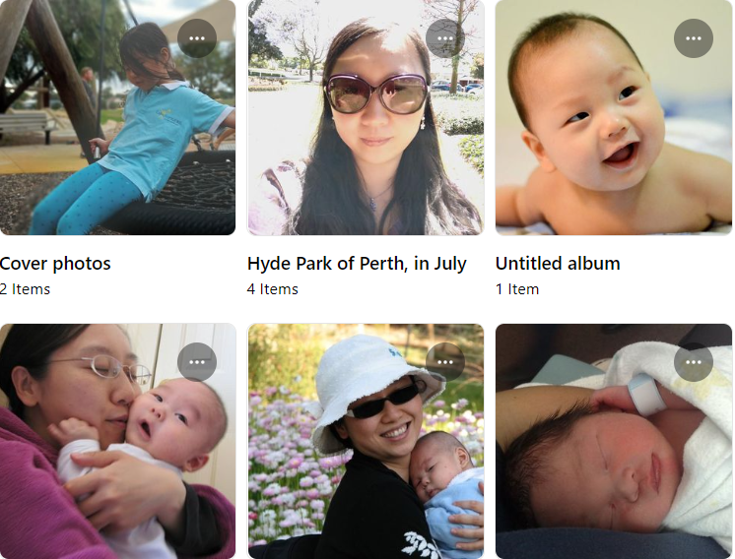Viewport: 735px width, 559px height.
Task: Open options menu on Hyde Park album
Action: click(445, 38)
